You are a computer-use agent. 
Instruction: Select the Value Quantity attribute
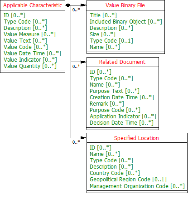click(x=30, y=66)
